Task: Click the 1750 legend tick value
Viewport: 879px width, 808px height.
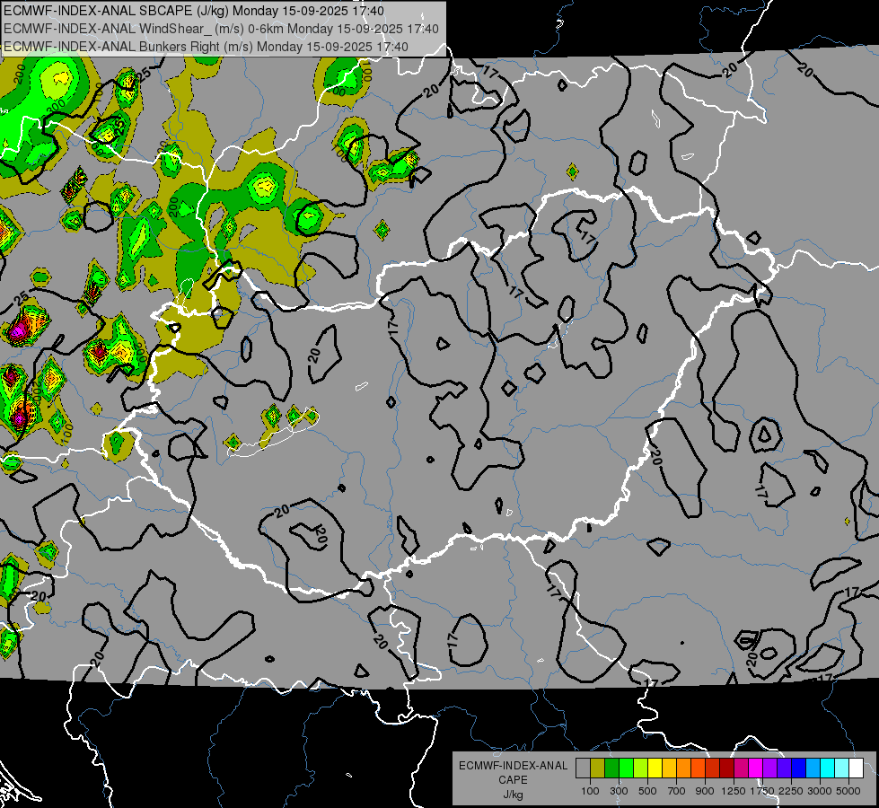Action: (x=762, y=791)
